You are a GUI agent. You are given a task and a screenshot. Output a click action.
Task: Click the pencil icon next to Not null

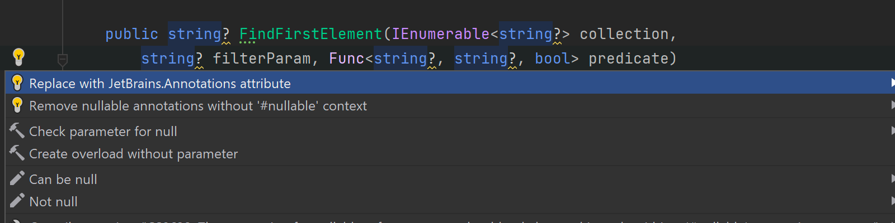[x=17, y=201]
